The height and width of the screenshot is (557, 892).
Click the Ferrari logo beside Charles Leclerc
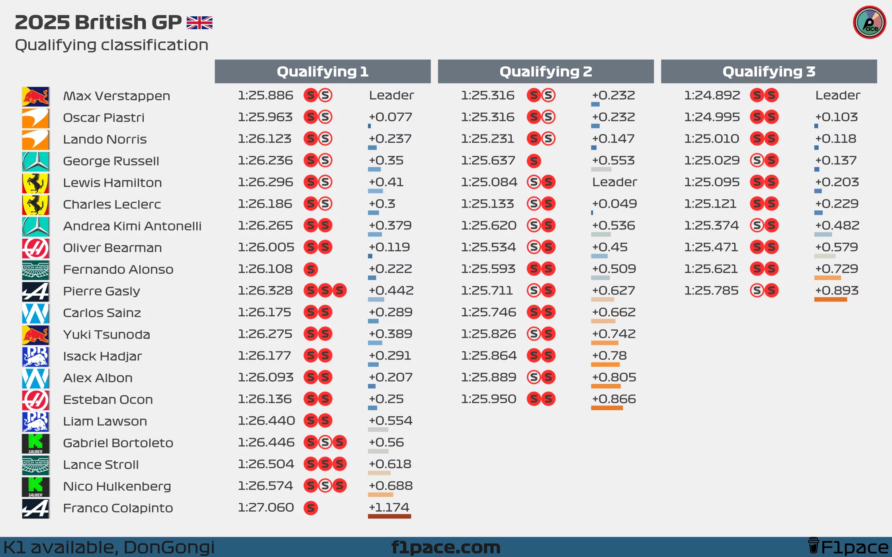(35, 205)
